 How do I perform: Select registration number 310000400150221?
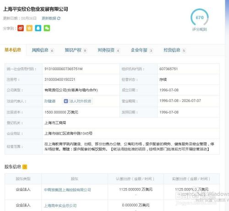pyautogui.click(x=60, y=79)
